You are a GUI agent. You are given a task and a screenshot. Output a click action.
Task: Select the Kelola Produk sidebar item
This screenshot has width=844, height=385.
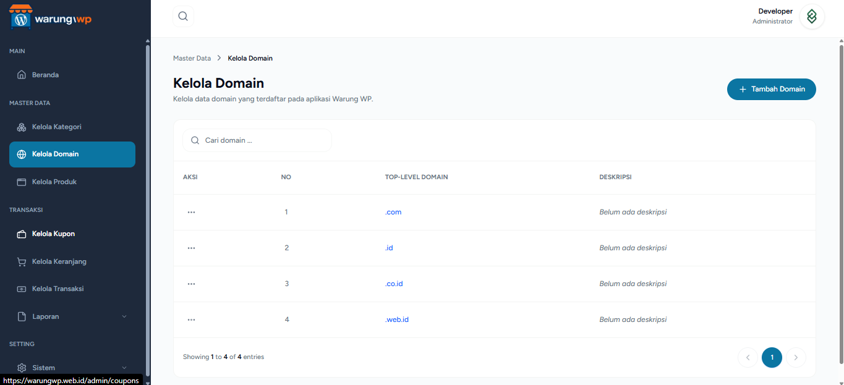click(54, 182)
